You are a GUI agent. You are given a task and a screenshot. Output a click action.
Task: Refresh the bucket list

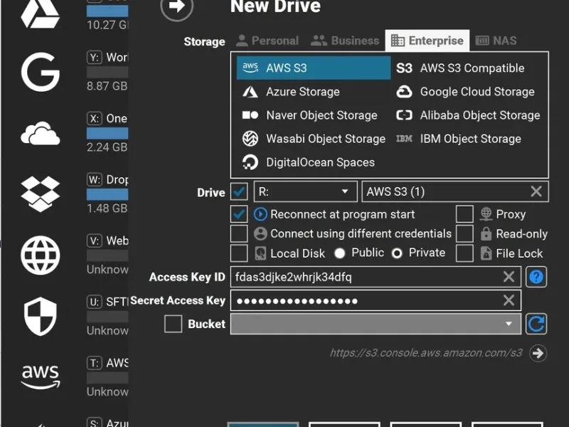[536, 324]
